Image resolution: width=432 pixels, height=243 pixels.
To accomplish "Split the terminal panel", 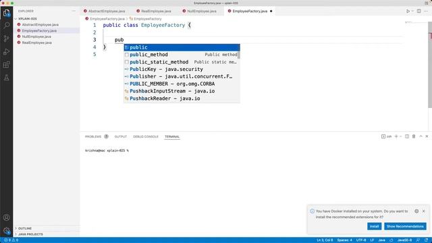I will 407,136.
